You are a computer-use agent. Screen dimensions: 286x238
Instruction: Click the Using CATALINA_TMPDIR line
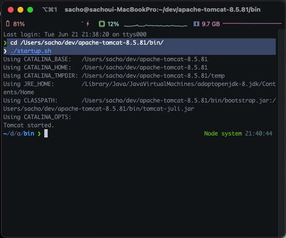click(114, 76)
